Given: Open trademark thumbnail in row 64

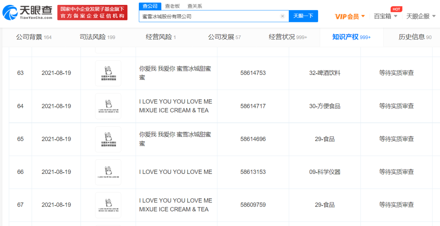Looking at the screenshot, I should point(108,106).
